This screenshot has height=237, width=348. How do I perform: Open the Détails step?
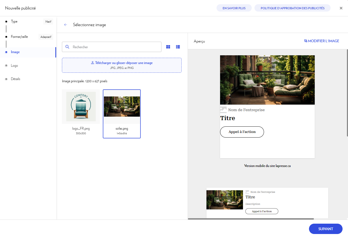(x=16, y=79)
